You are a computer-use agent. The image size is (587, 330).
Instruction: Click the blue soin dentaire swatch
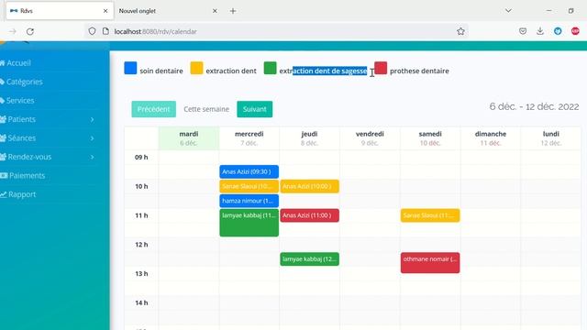coord(130,68)
